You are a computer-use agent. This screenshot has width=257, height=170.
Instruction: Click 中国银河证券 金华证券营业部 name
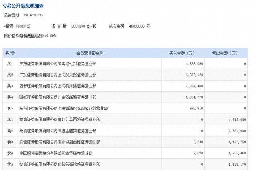[x=56, y=153]
